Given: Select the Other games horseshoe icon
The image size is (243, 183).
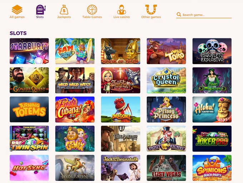Looking at the screenshot, I should pyautogui.click(x=151, y=10).
